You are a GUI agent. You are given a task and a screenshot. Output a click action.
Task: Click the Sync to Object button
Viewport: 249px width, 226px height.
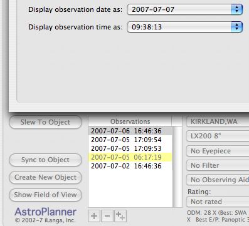45,160
